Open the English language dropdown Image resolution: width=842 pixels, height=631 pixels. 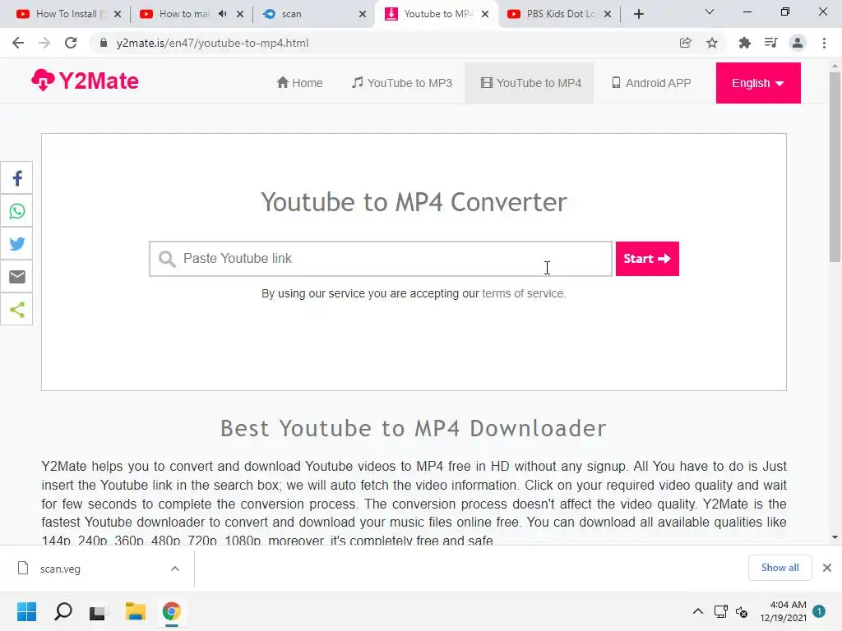pos(757,83)
